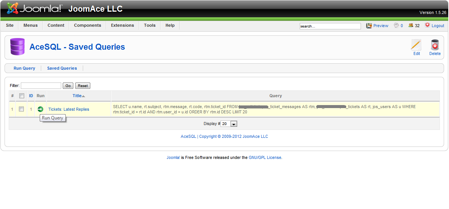Open the GNU/GPL License link
The width and height of the screenshot is (449, 209).
click(x=265, y=157)
